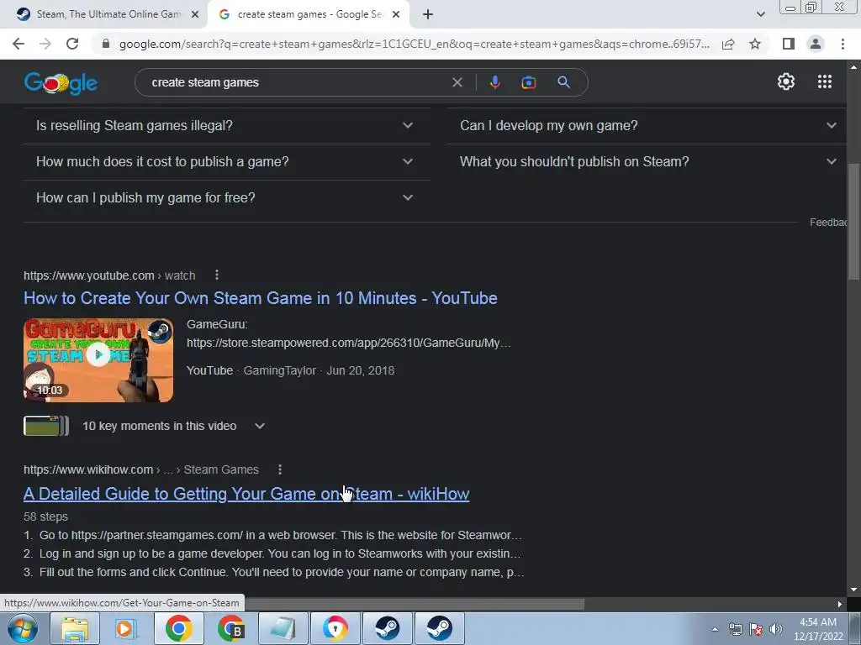The image size is (861, 645).
Task: Click the wikihow.com › Steam Games breadcrumb
Action: 141,469
